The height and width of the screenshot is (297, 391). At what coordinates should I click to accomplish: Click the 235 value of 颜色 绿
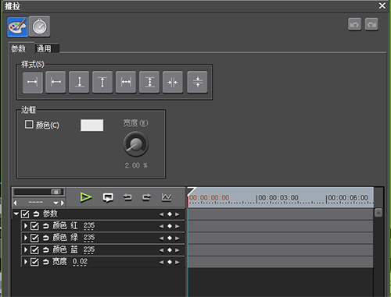pos(89,238)
